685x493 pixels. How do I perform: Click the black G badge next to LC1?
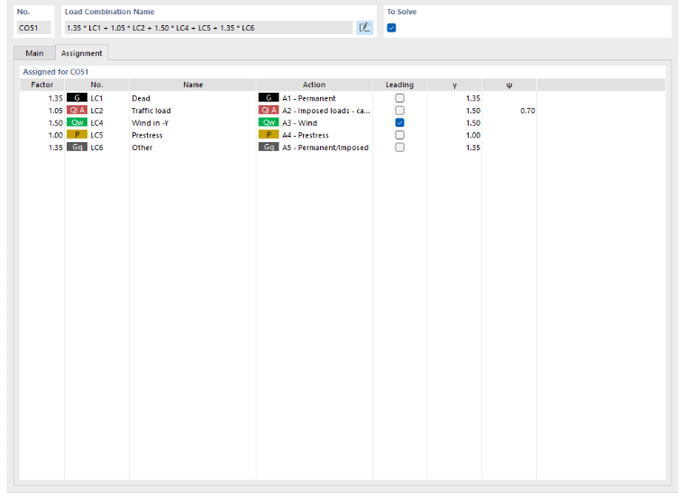click(77, 98)
